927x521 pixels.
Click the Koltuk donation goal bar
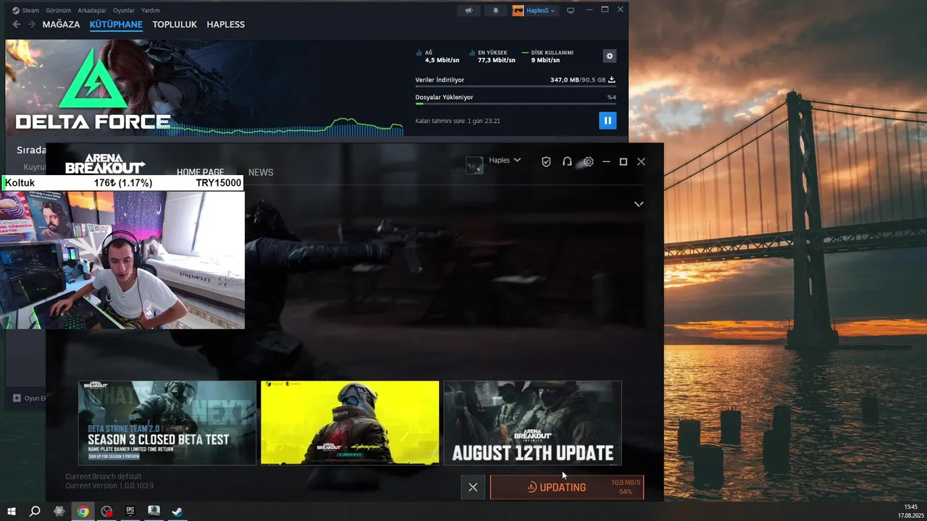[x=122, y=183]
